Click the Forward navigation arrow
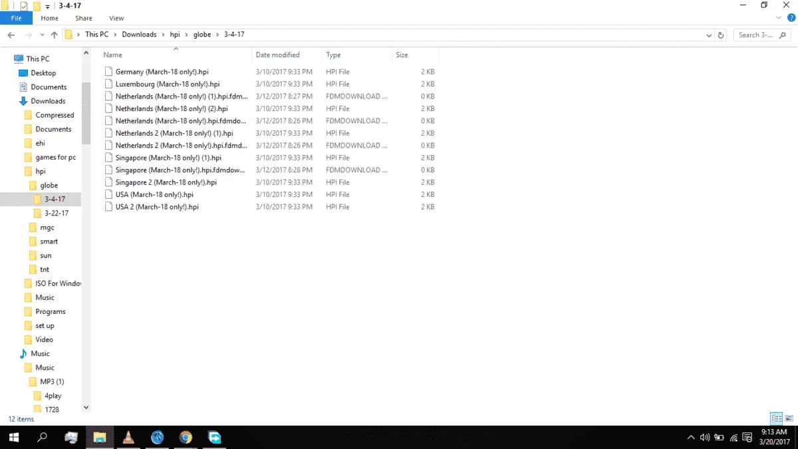798x449 pixels. tap(28, 35)
